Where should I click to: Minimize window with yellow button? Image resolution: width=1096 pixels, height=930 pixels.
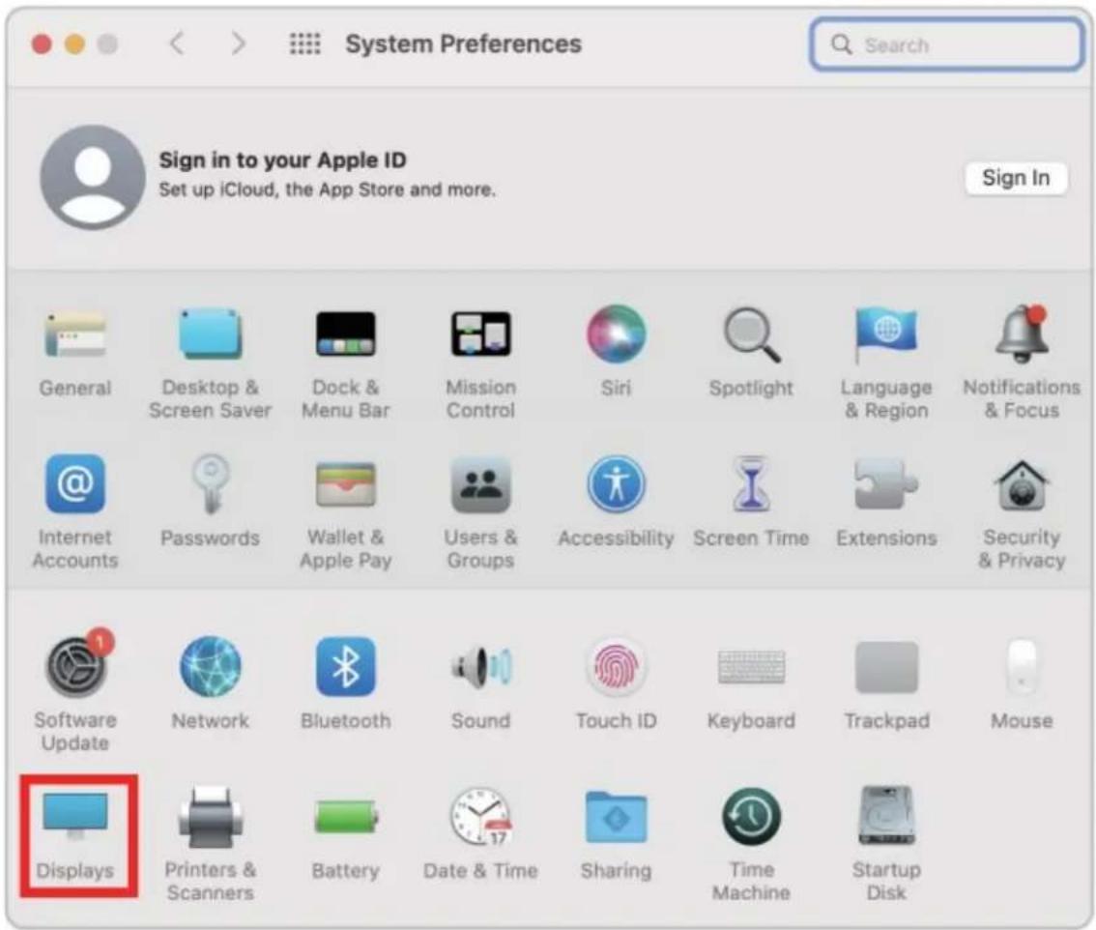coord(74,44)
